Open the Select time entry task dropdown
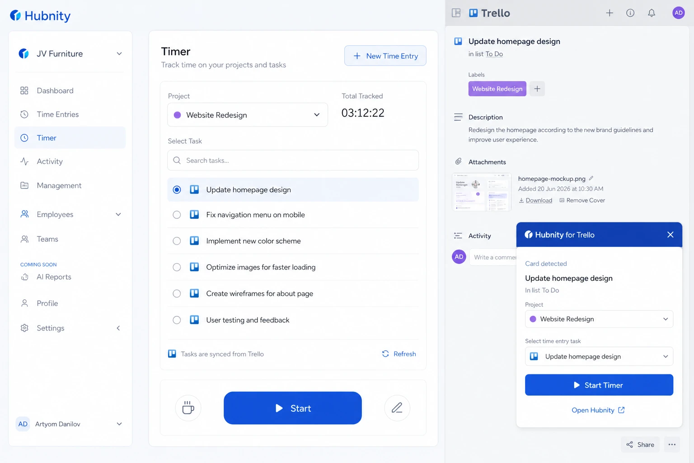This screenshot has width=694, height=463. pos(599,356)
